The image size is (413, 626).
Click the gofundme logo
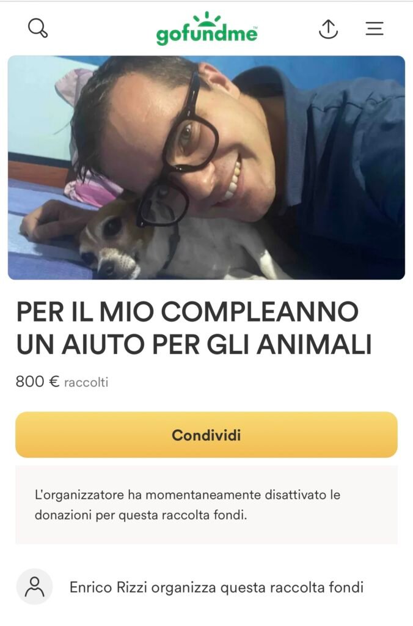click(206, 29)
